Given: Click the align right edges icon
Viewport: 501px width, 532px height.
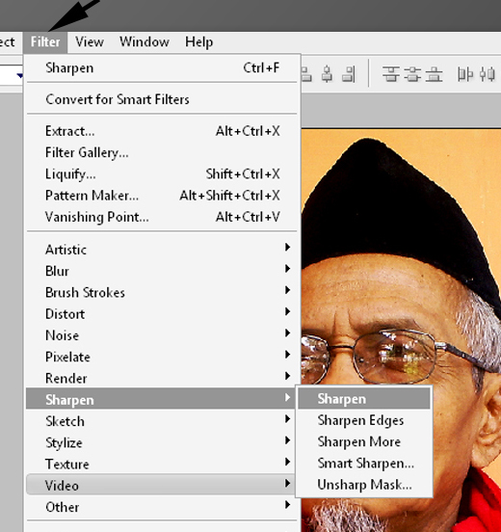Looking at the screenshot, I should coord(349,74).
